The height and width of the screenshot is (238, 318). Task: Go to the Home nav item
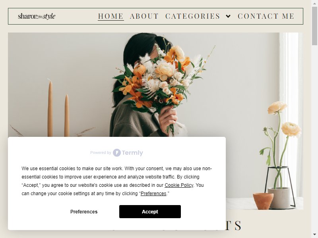[x=111, y=16]
